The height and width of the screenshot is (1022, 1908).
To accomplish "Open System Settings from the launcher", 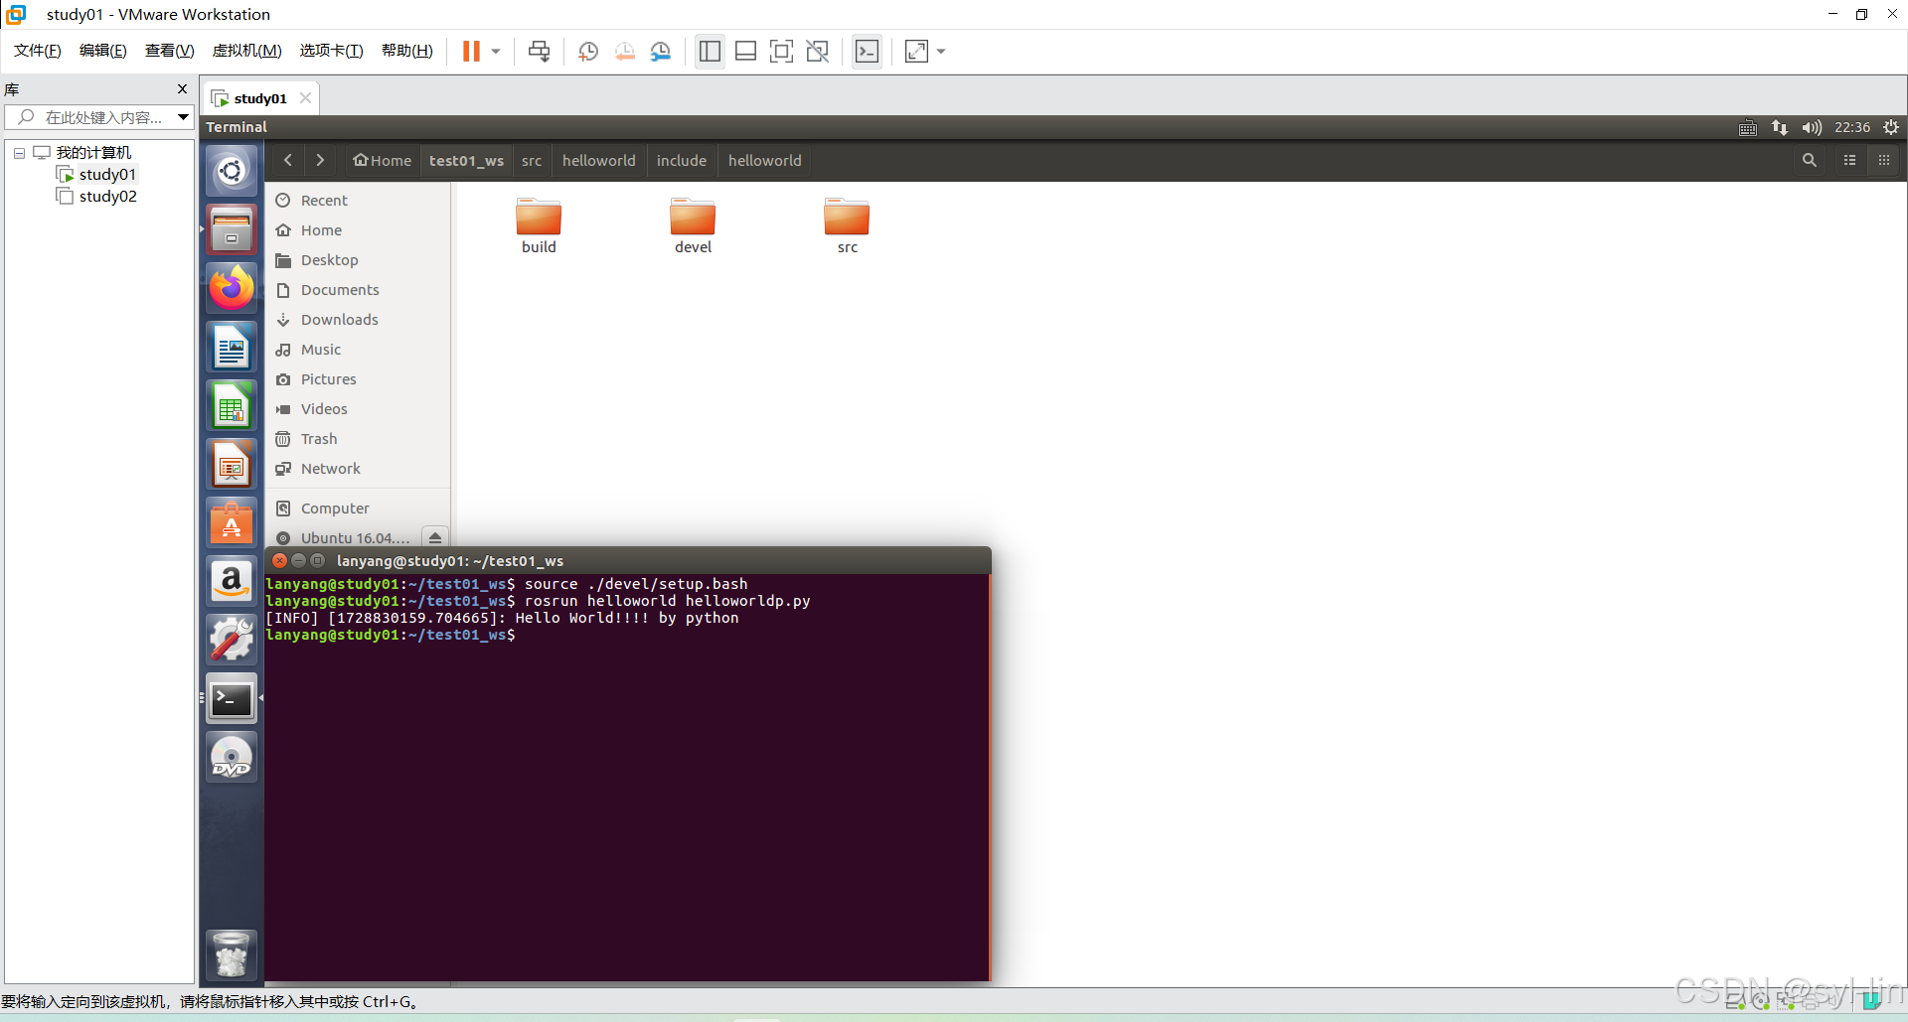I will [231, 639].
